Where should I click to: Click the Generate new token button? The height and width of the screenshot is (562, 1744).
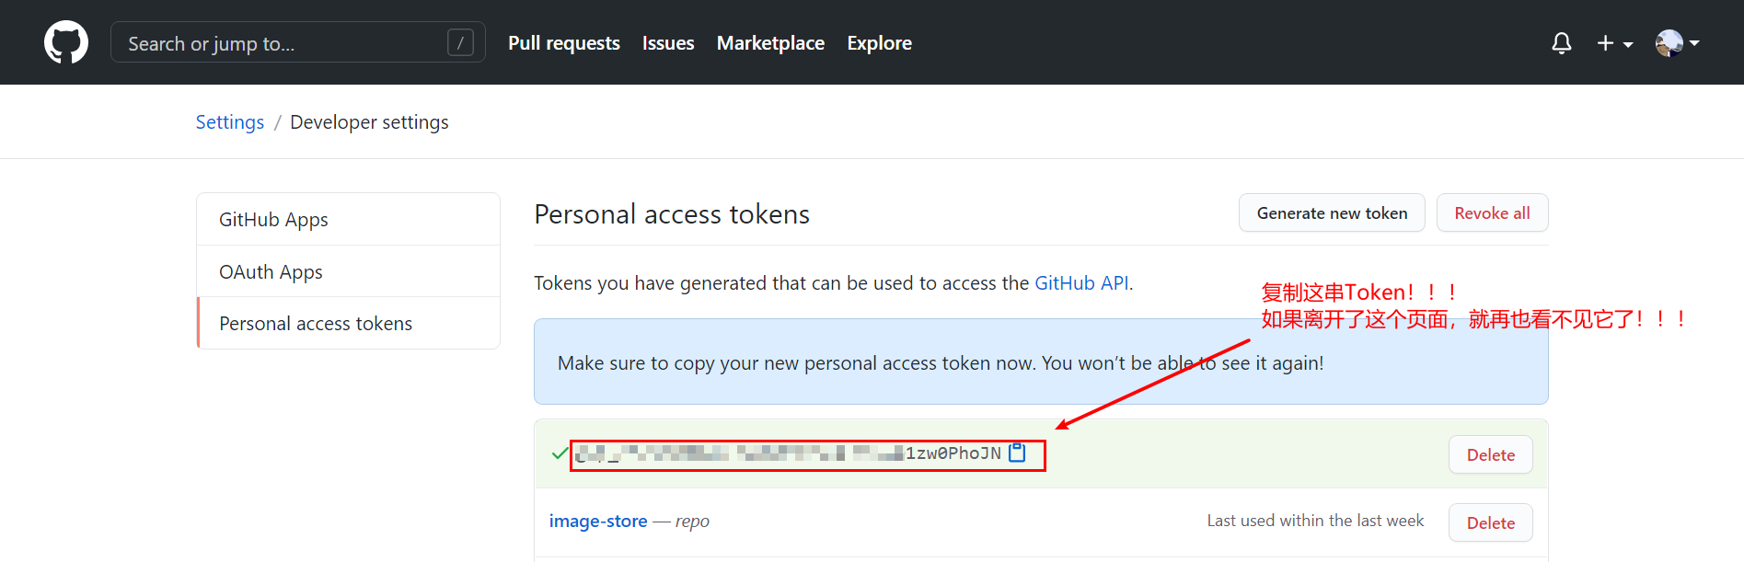coord(1332,213)
